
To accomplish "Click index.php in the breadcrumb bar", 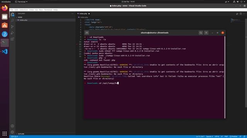I will tap(84, 17).
